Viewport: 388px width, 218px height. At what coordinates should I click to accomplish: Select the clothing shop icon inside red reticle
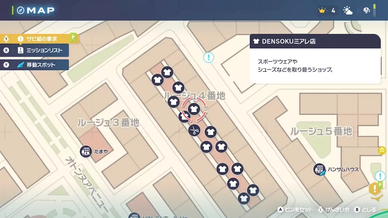click(x=194, y=109)
